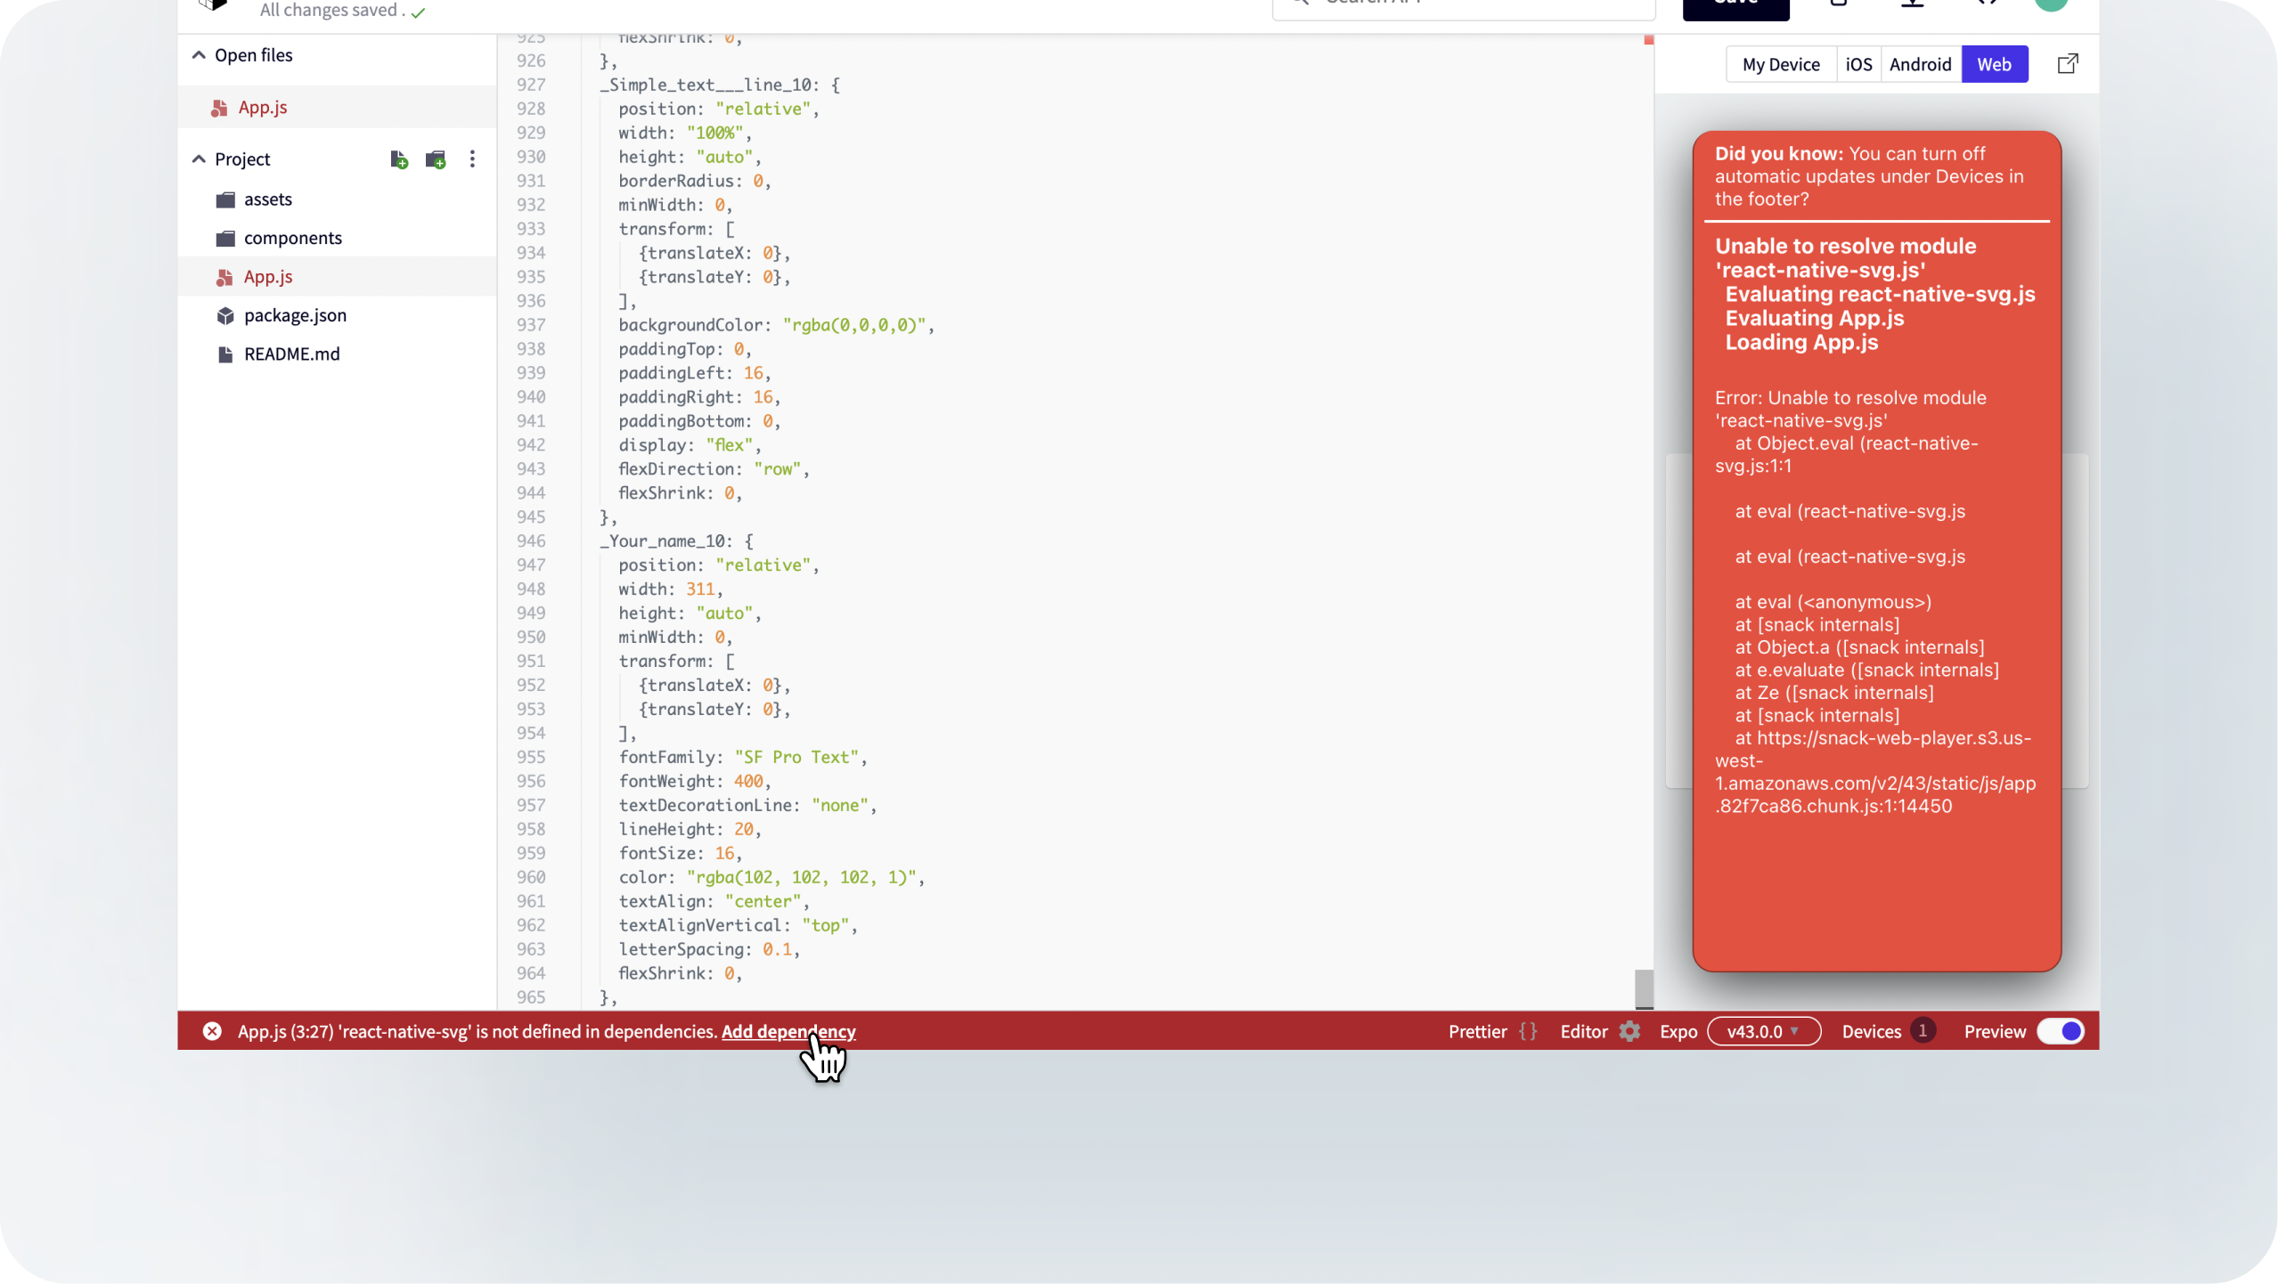This screenshot has width=2278, height=1284.
Task: Select the My Device preview tab
Action: [x=1781, y=64]
